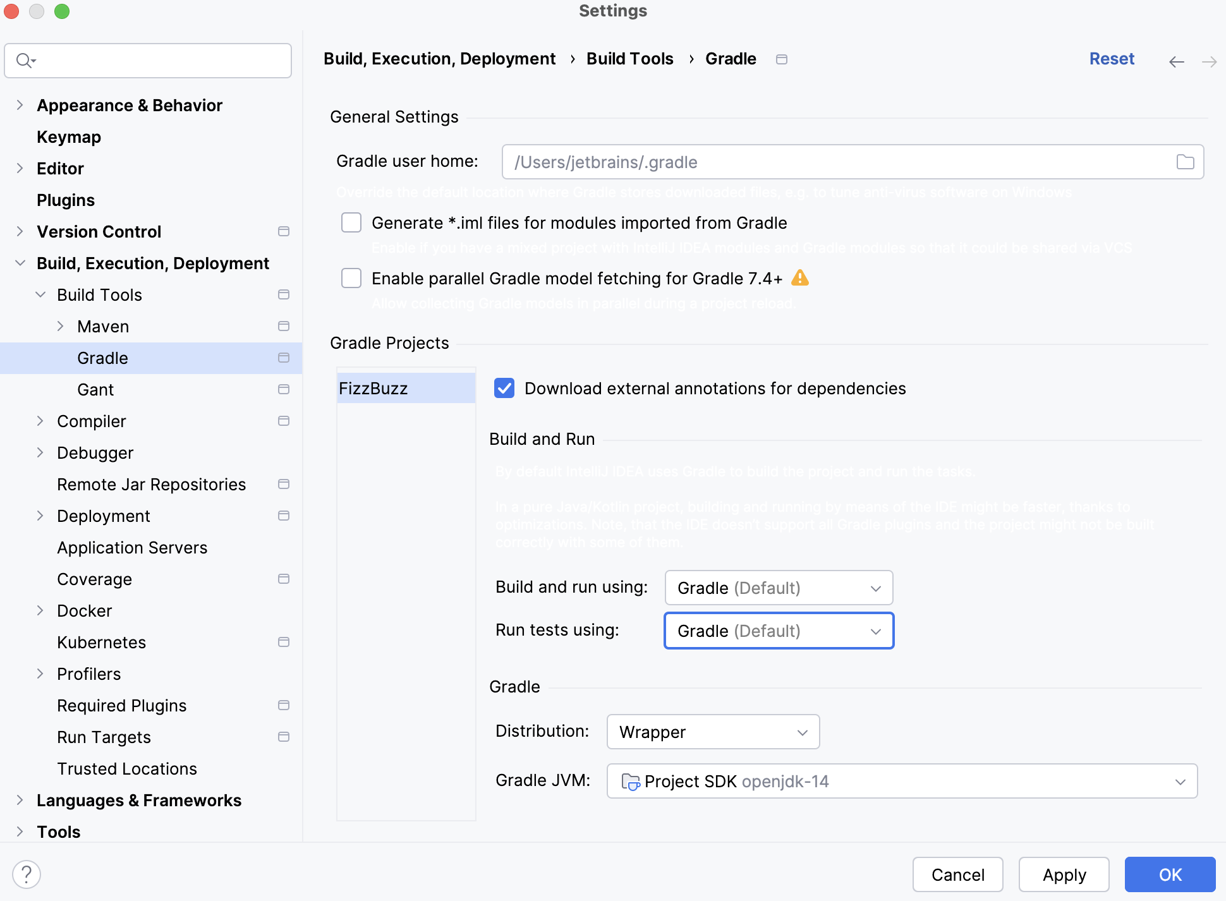The height and width of the screenshot is (901, 1226).
Task: Click the Remote Jar Repositories lock icon
Action: click(284, 483)
